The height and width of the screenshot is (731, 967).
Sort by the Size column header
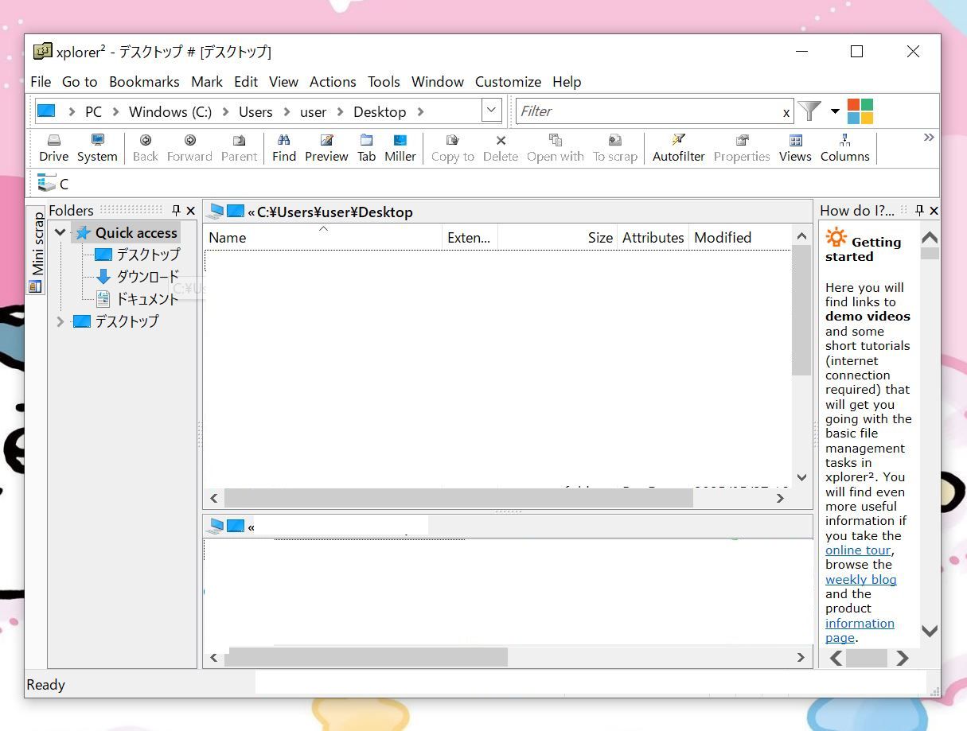(557, 237)
